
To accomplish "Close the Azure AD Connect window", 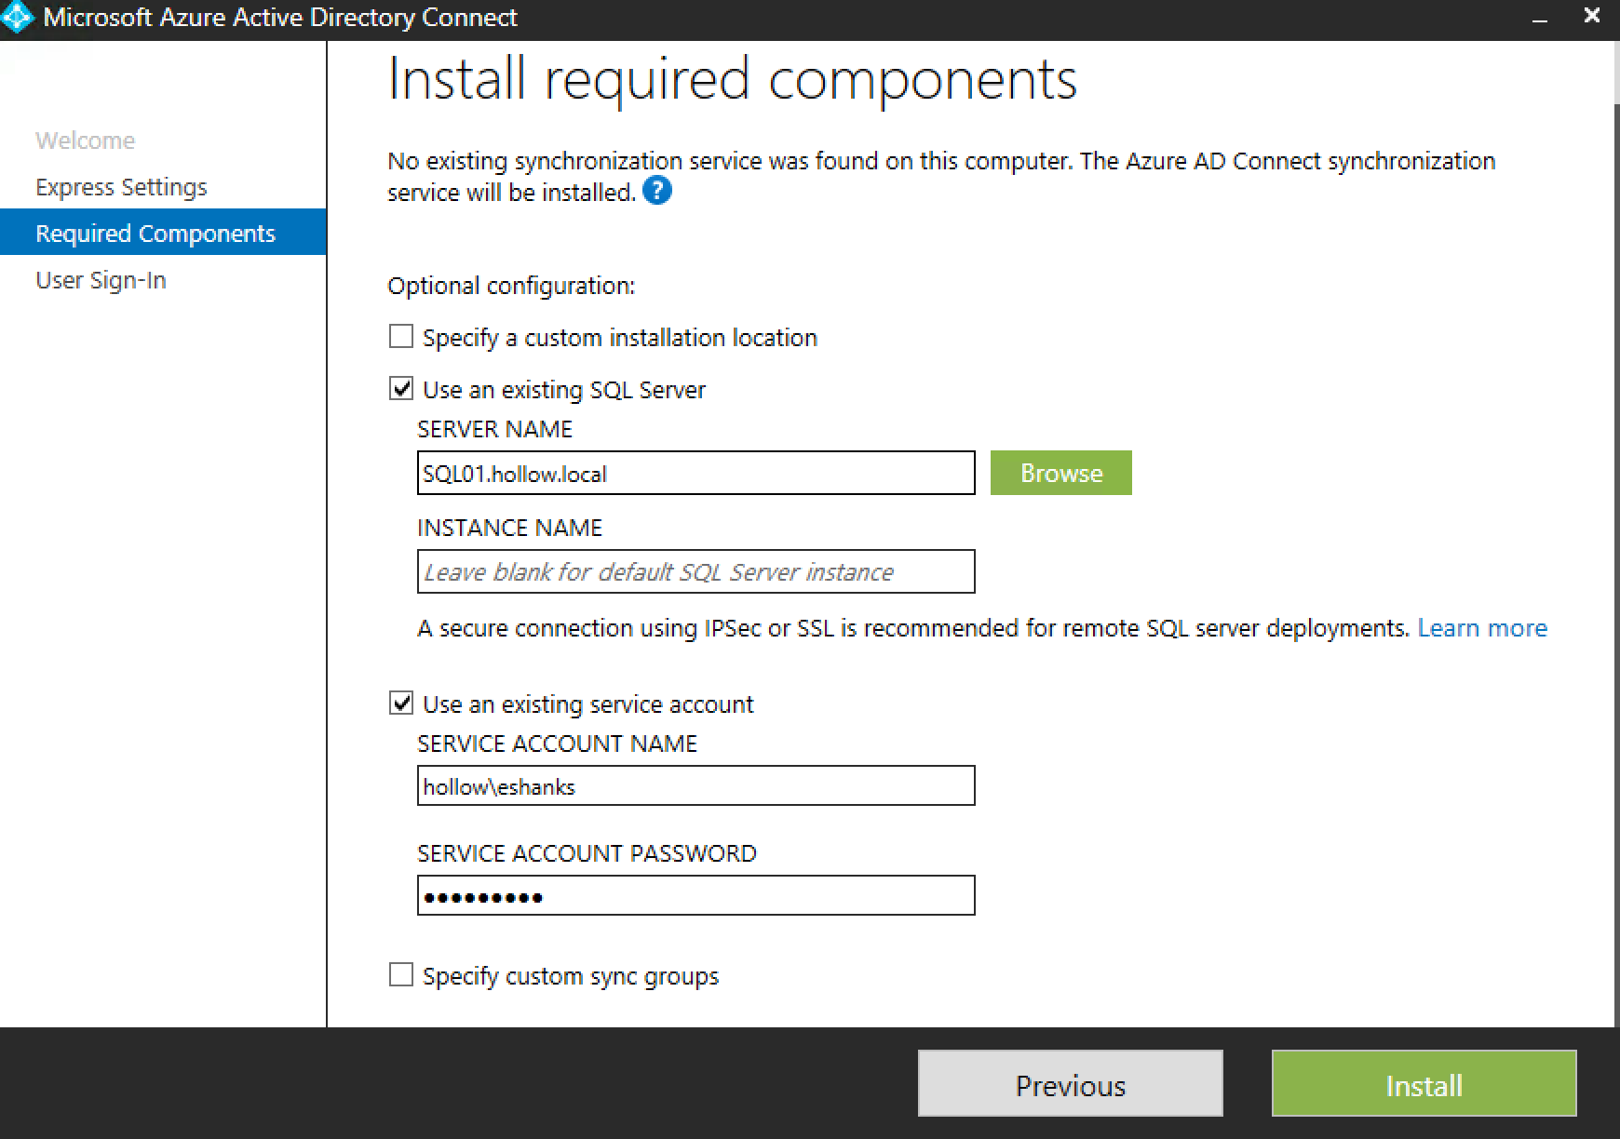I will (x=1592, y=16).
